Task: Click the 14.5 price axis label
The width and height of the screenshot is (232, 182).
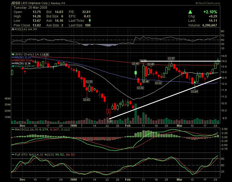Action: [x=224, y=56]
